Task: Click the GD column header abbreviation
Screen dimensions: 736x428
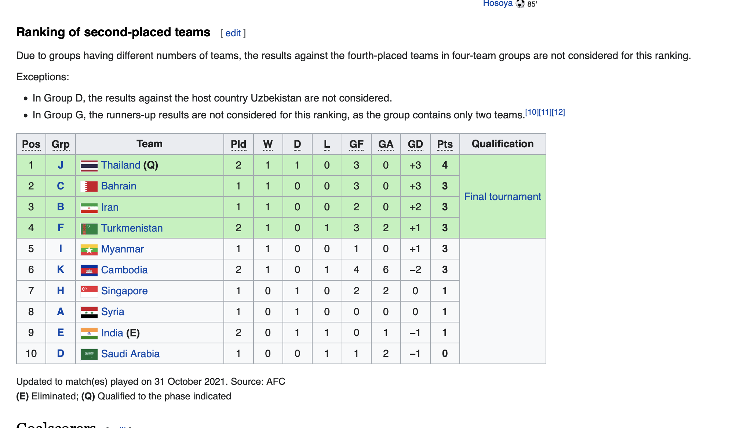Action: tap(415, 144)
